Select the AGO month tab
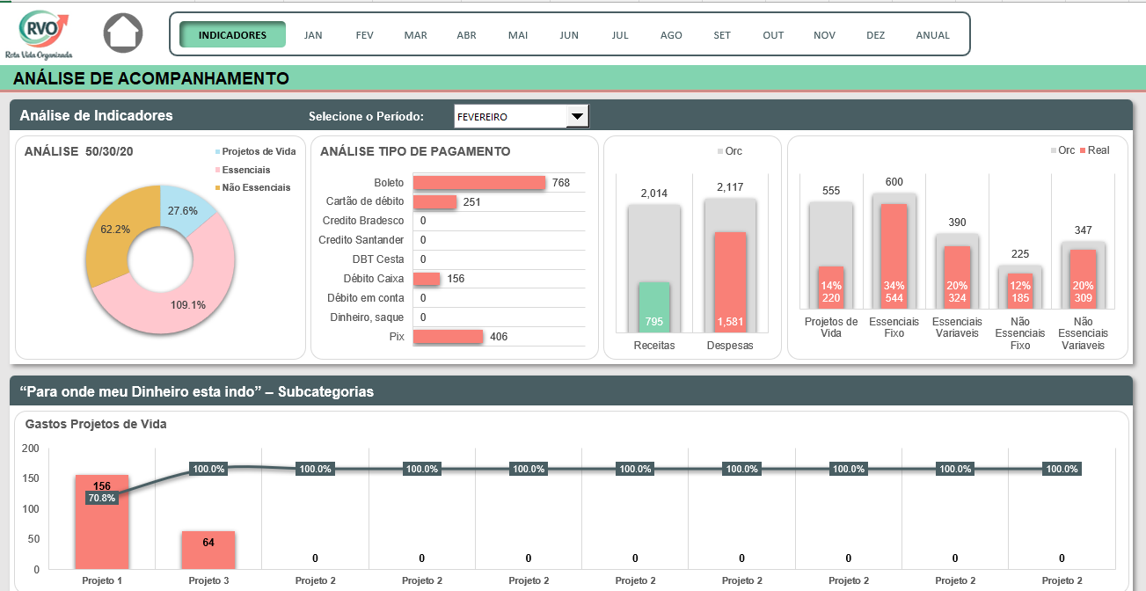 [x=671, y=35]
